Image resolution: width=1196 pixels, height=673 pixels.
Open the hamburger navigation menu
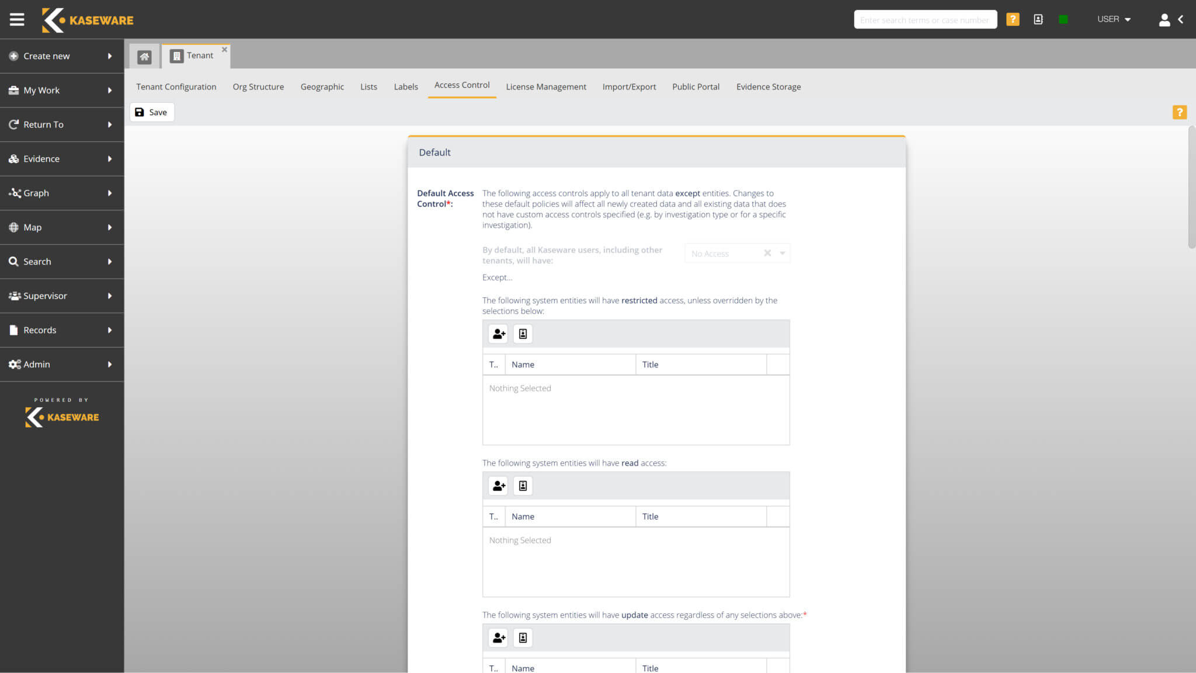17,19
